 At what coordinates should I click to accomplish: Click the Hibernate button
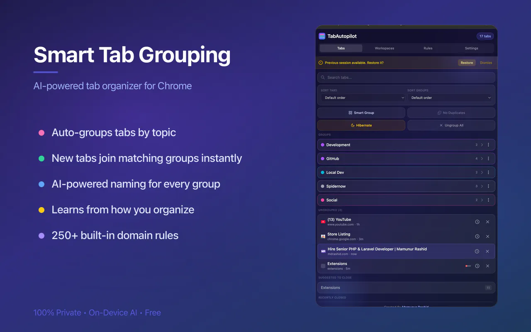coord(361,125)
